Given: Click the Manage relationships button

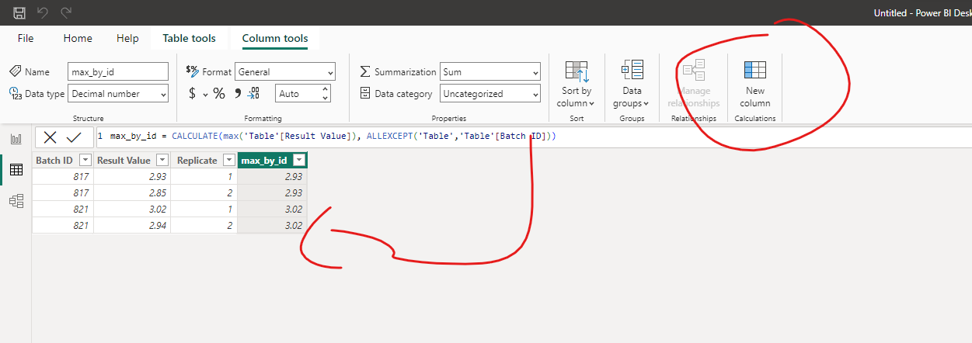Looking at the screenshot, I should coord(693,84).
